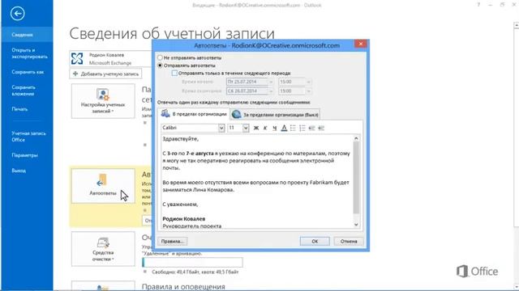Click Добавить учетную запись button
Screen dimensions: 519x291
click(106, 74)
